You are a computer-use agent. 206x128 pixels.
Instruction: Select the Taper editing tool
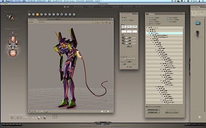click(50, 14)
